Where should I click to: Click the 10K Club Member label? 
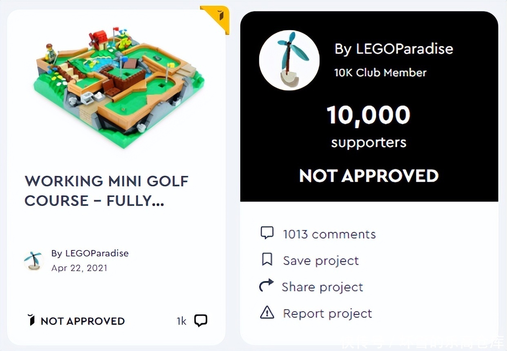point(380,73)
